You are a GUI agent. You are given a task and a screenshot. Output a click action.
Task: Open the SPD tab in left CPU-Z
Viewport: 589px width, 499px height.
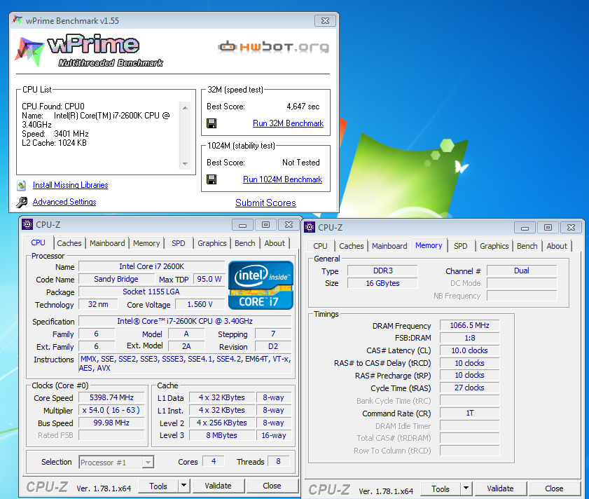point(179,243)
